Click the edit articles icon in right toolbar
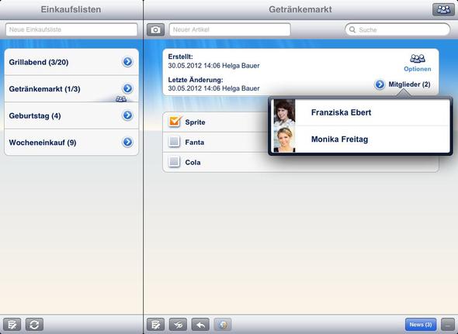Viewport: 458px width, 334px height. coord(156,325)
